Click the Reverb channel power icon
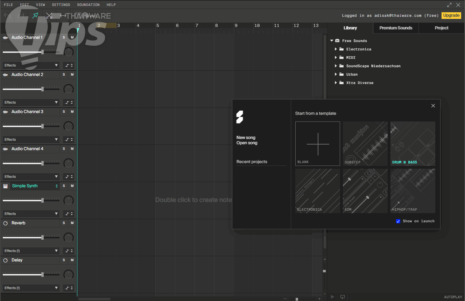Viewport: 465px width, 301px height. click(6, 223)
